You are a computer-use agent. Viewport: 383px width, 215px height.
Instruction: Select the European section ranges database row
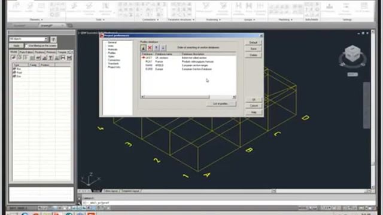coord(189,65)
